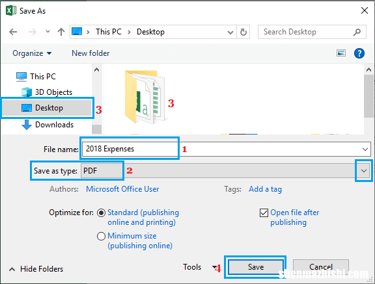375x284 pixels.
Task: Open the Help question mark icon
Action: pyautogui.click(x=359, y=53)
